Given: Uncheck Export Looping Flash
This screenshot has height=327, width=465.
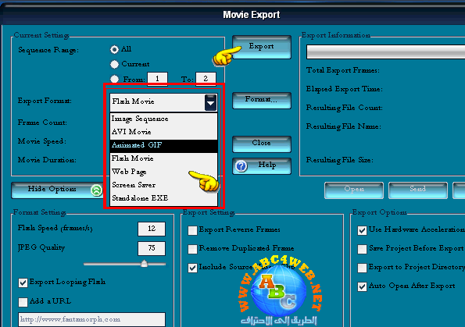Looking at the screenshot, I should point(23,283).
